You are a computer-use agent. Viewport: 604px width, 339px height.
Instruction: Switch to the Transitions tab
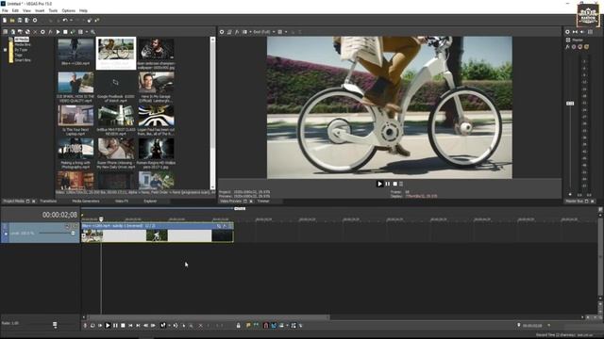tap(48, 201)
